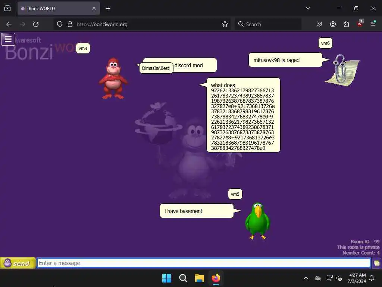This screenshot has width=382, height=287.
Task: Close the BonziWORLD tab
Action: tap(94, 8)
